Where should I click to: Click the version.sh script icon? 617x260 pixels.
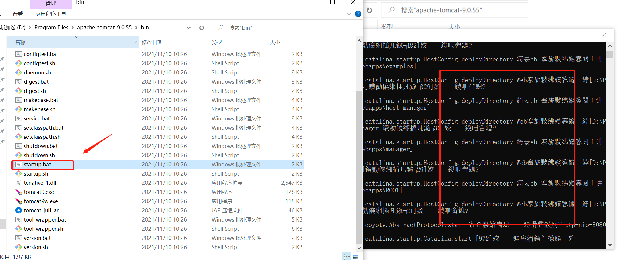(19, 247)
